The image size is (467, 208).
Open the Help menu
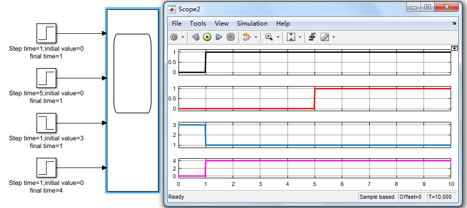(x=283, y=23)
